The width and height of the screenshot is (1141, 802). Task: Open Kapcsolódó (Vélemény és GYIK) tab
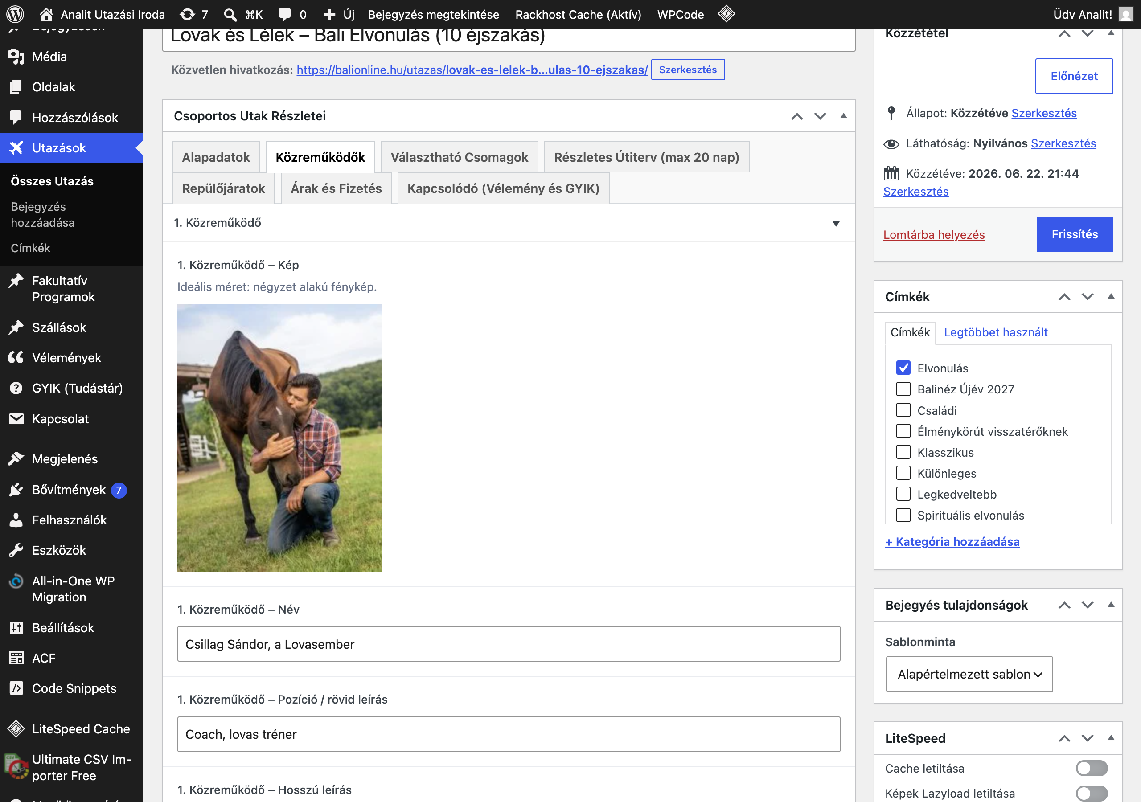pyautogui.click(x=503, y=188)
